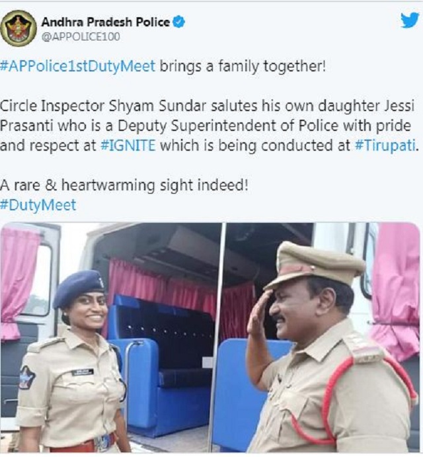Open the Andhra Pradesh Police account name
This screenshot has height=457, width=423.
coord(106,22)
